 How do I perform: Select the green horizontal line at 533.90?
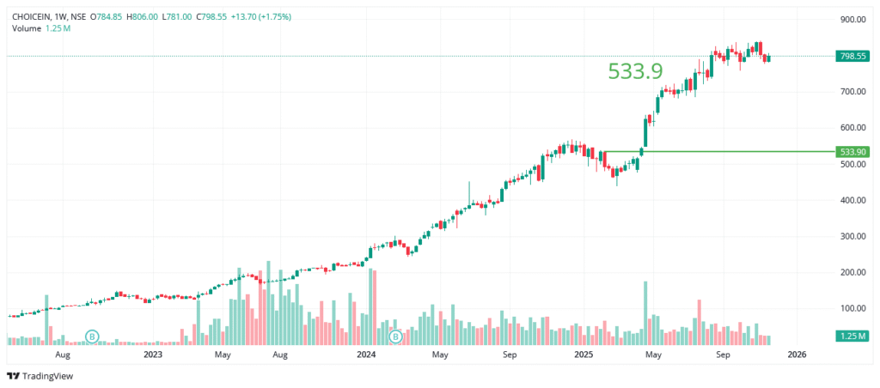730,151
